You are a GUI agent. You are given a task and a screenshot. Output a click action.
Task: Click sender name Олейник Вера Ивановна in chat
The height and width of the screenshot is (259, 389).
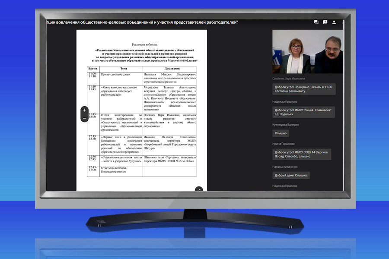pos(288,79)
